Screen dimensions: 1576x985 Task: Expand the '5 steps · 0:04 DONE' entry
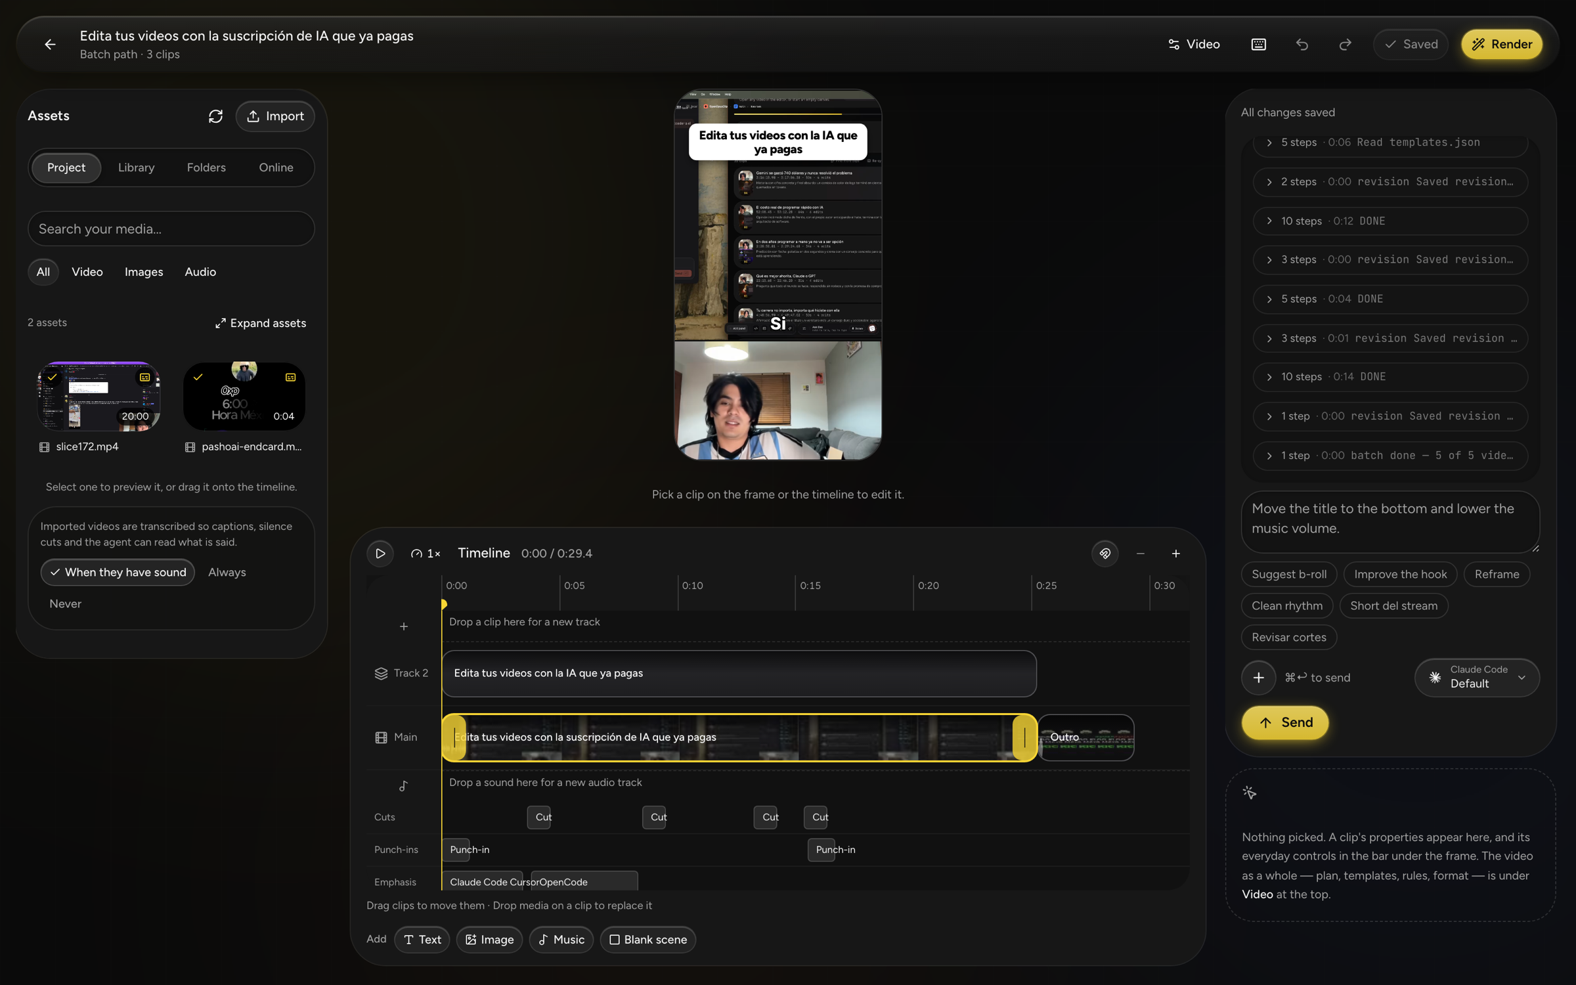tap(1390, 299)
